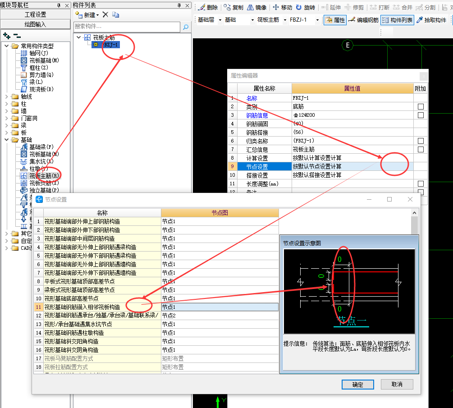Click the node settings list scroll-up arrow

(414, 213)
